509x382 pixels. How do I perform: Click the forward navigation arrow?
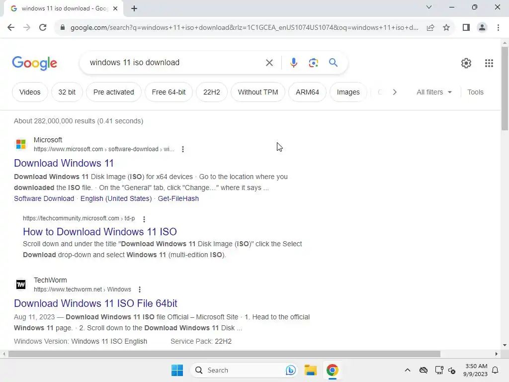click(27, 27)
